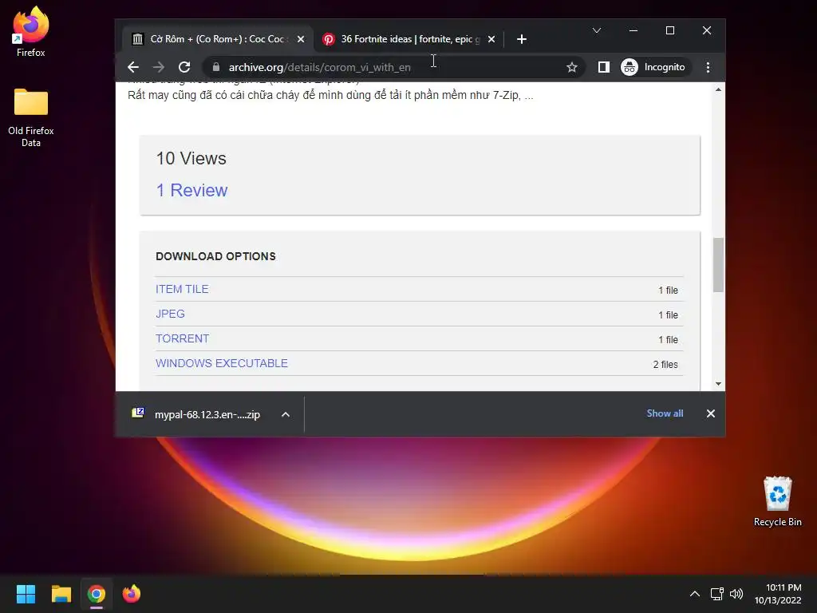Click the page scroll down arrow

(719, 384)
